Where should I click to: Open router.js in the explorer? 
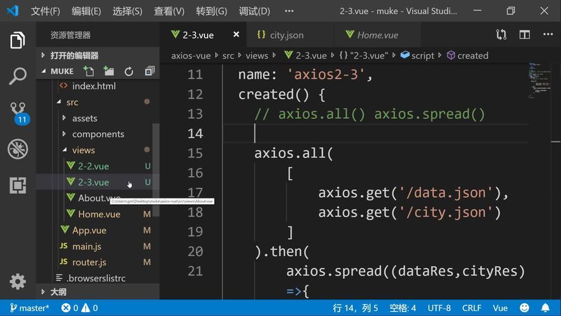pos(89,262)
